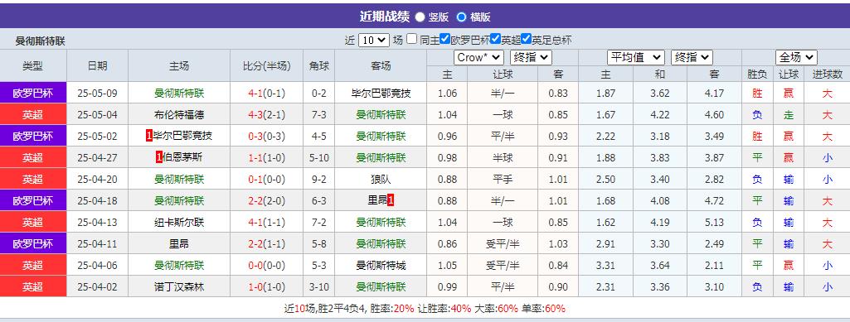Click the 欧罗巴杯 tag on the 25-05-09 row

tap(33, 93)
